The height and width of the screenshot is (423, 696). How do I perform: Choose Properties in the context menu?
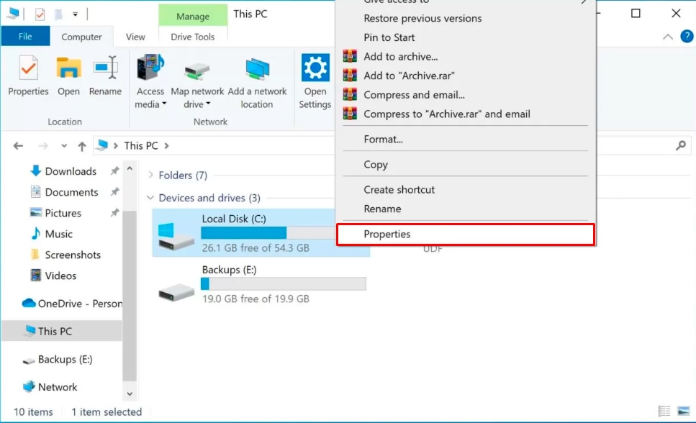466,235
